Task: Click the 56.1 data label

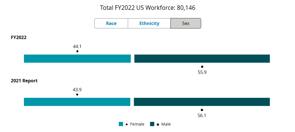Action: click(202, 115)
